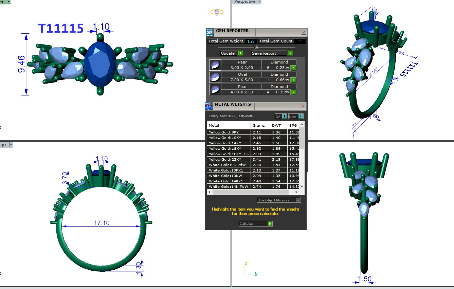This screenshot has height=289, width=454.
Task: Click green arrow next to 0.35tw
Action: coord(293,92)
